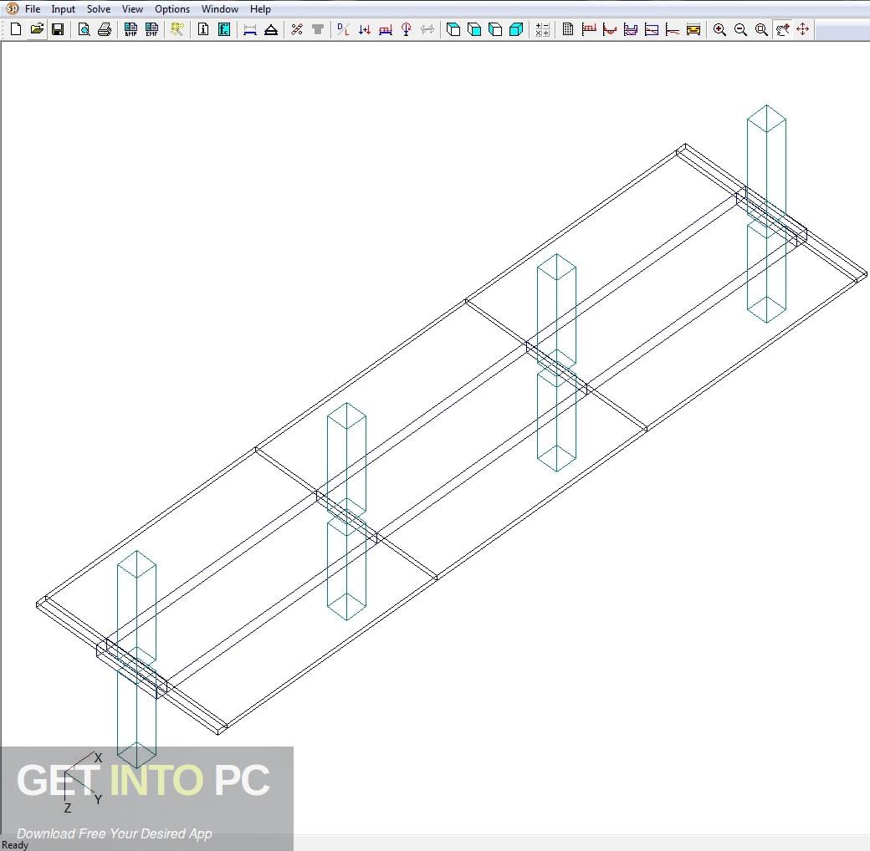
Task: Click the lateral load effects icon
Action: click(x=407, y=29)
